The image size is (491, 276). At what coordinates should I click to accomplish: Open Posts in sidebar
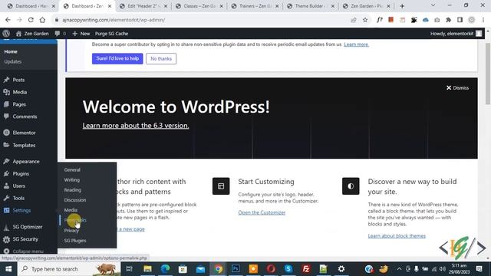click(18, 80)
